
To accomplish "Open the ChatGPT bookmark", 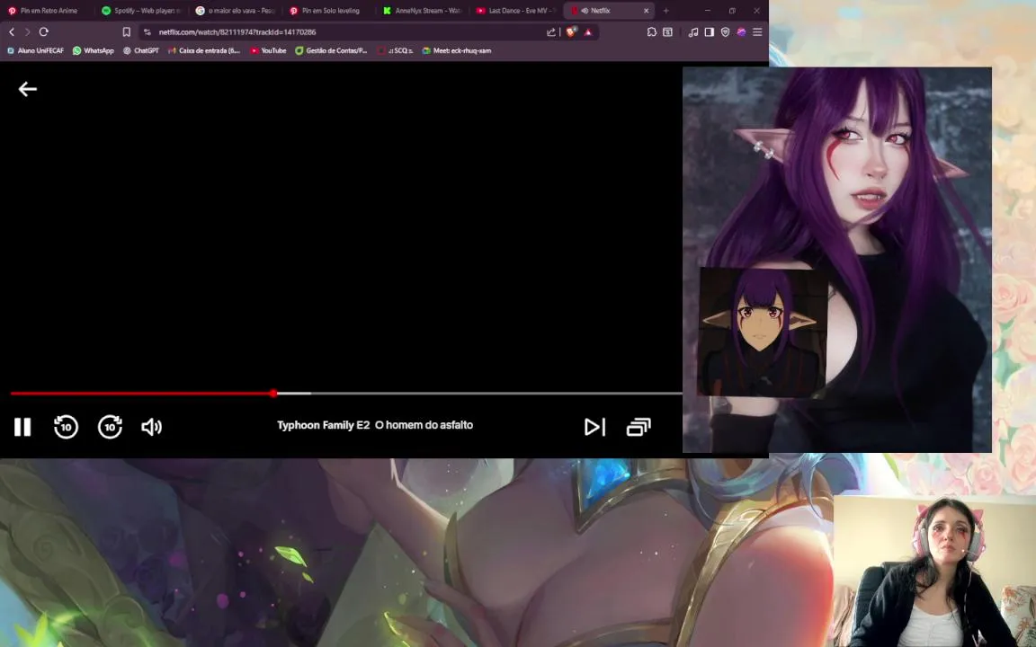I will tap(140, 50).
